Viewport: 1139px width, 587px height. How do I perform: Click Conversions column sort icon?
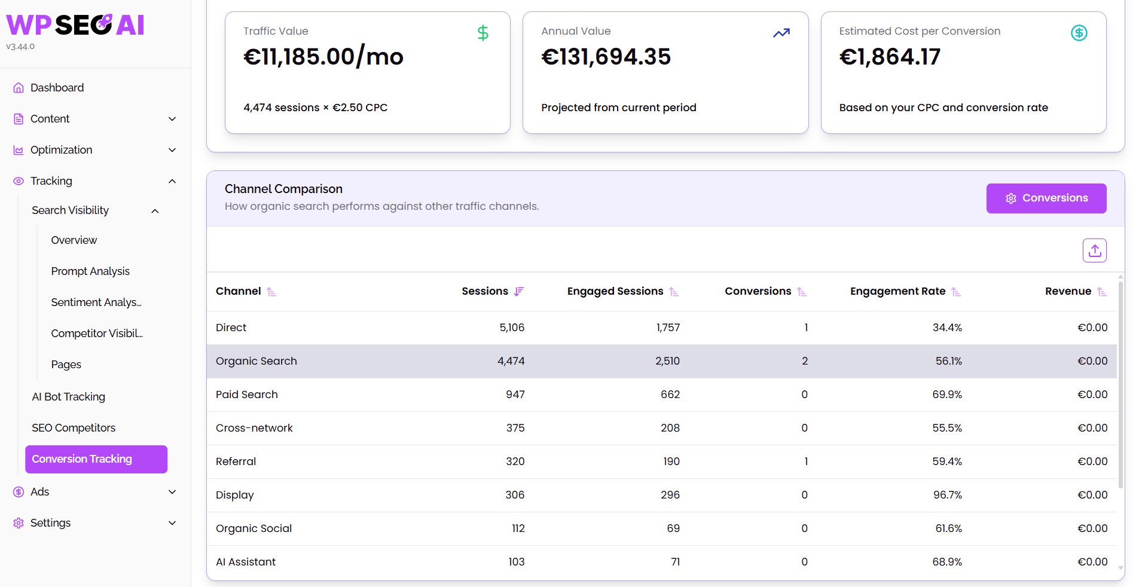point(802,292)
